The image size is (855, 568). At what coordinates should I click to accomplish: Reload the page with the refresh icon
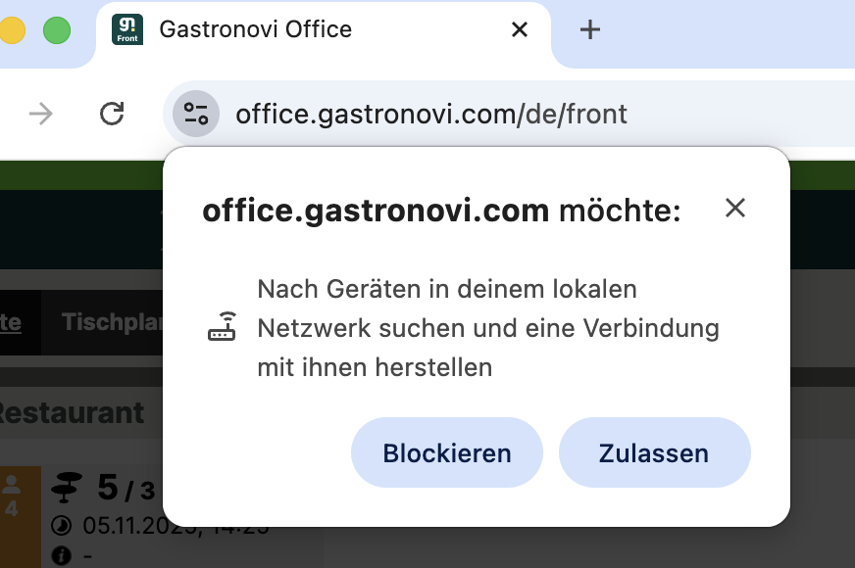[x=112, y=115]
